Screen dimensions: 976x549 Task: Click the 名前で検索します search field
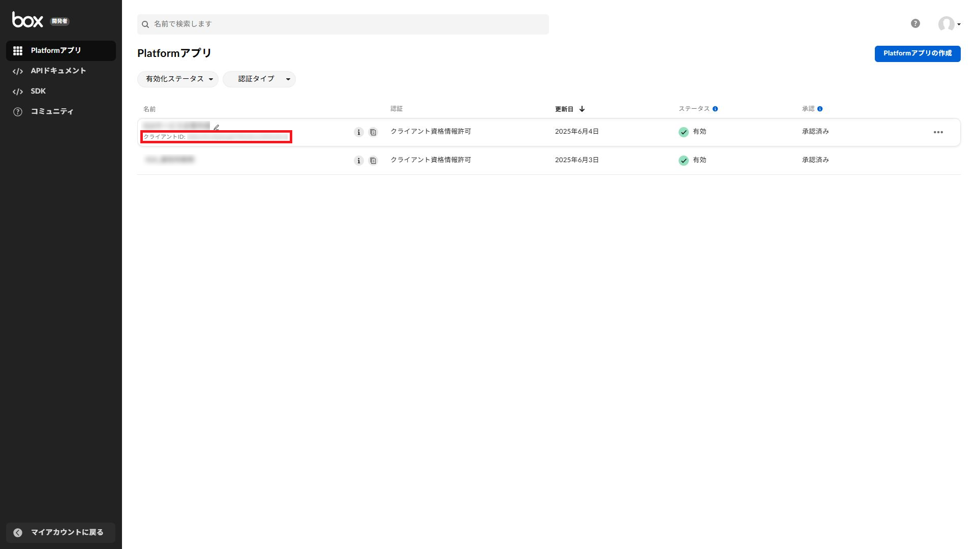[x=343, y=24]
